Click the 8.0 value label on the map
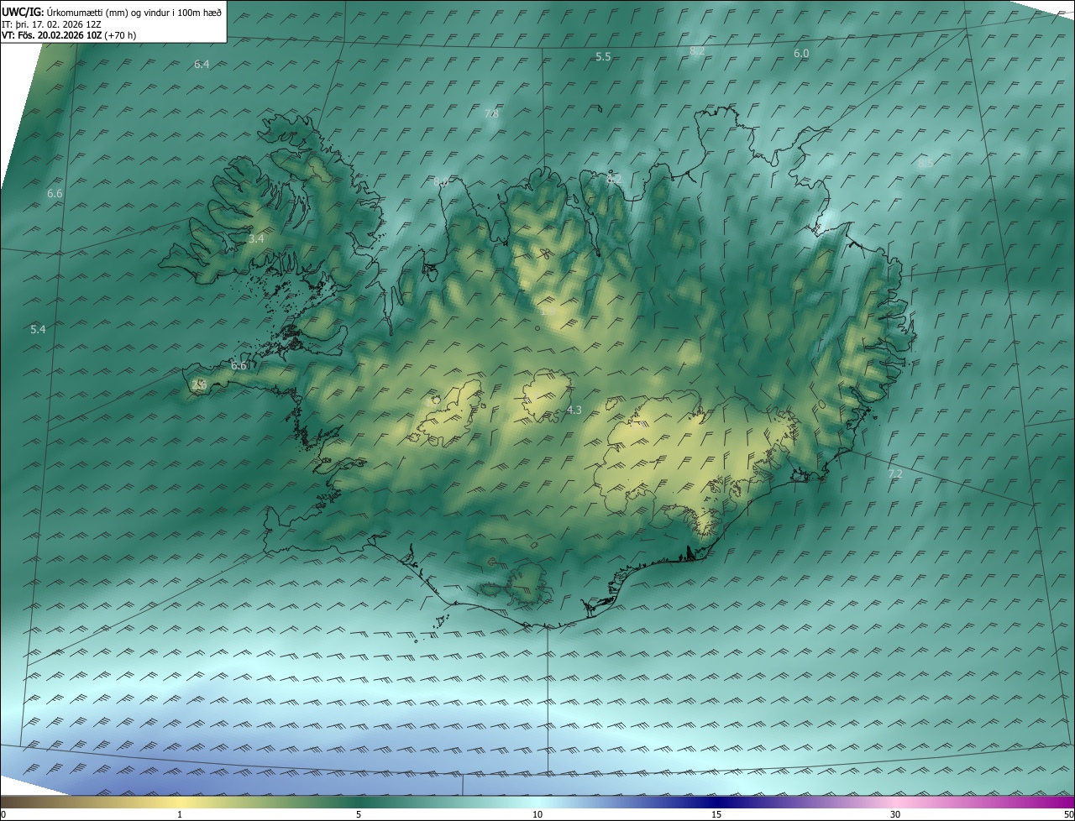This screenshot has width=1075, height=821. tap(441, 181)
